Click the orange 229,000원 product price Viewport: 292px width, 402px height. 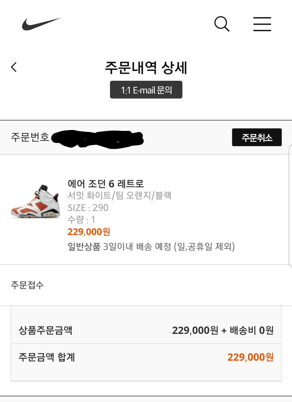point(89,232)
